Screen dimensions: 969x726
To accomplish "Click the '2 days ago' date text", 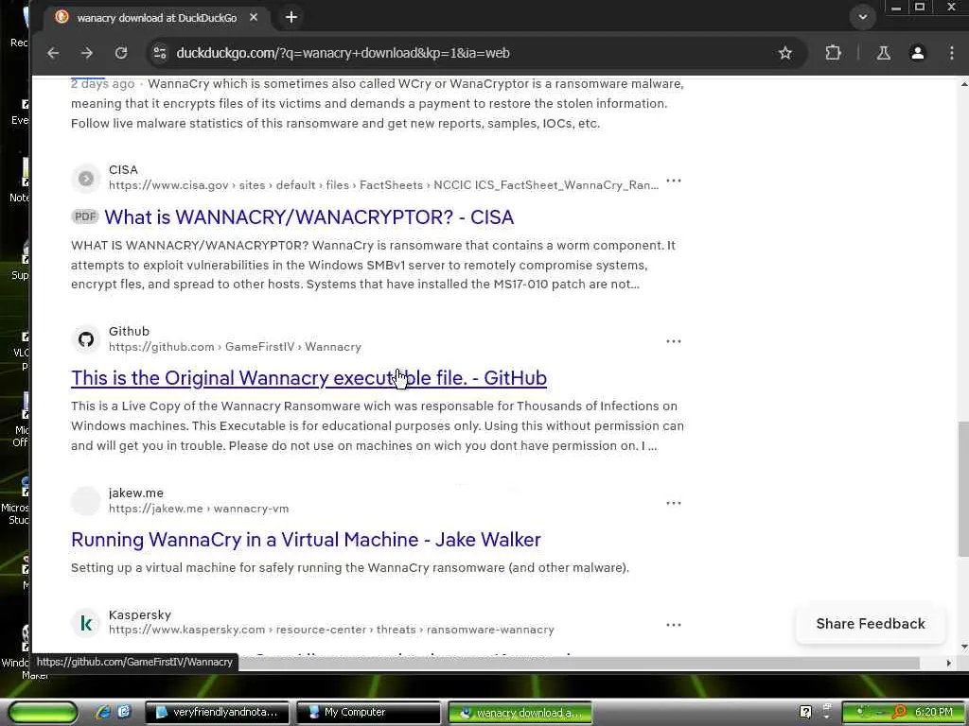I will tap(102, 84).
